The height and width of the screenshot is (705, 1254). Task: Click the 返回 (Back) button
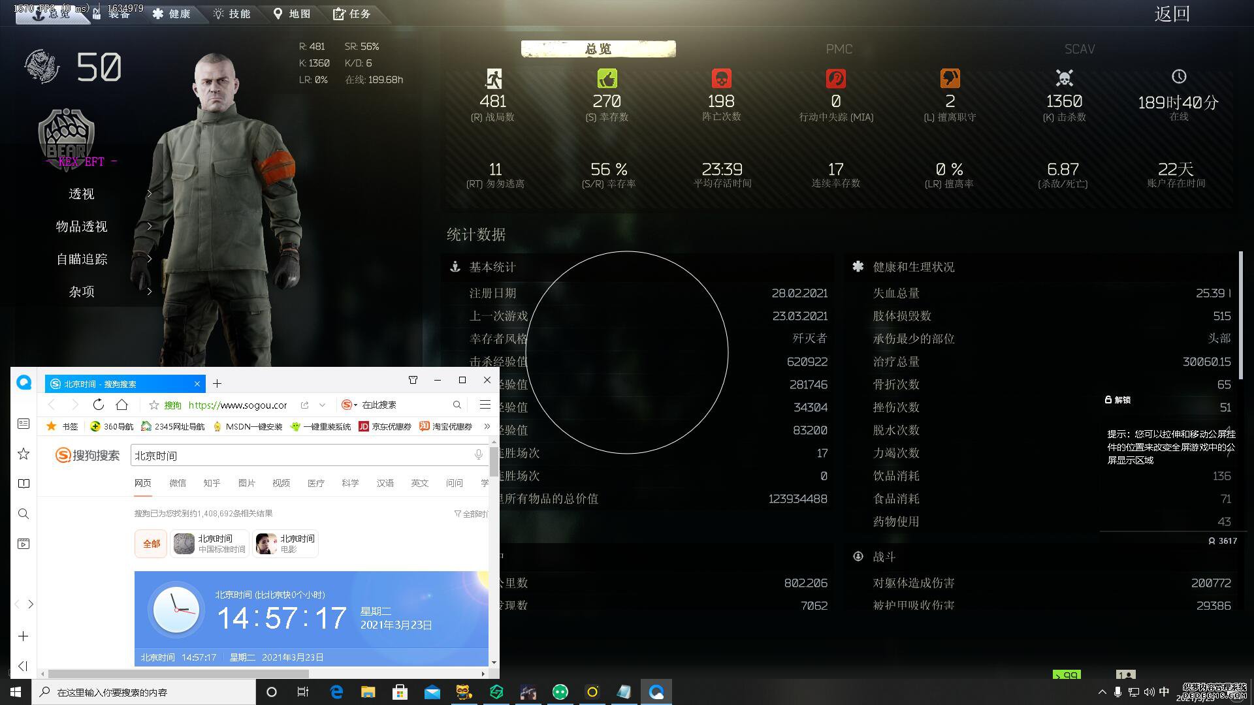click(x=1172, y=14)
